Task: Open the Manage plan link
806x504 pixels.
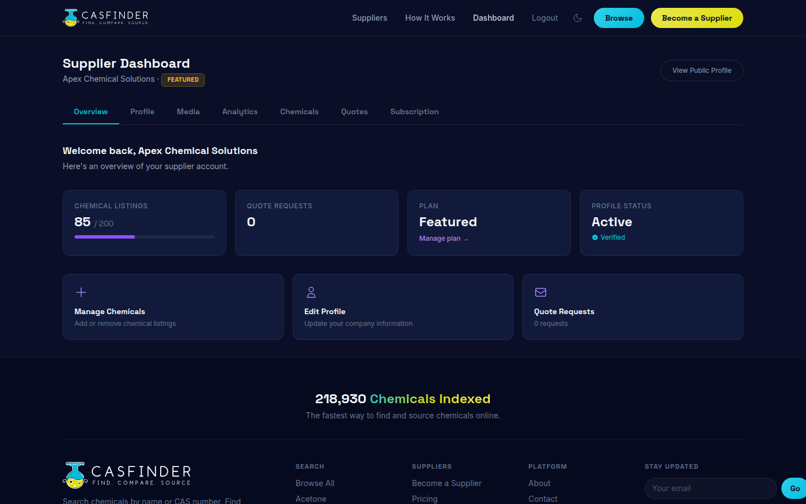Action: click(x=443, y=238)
